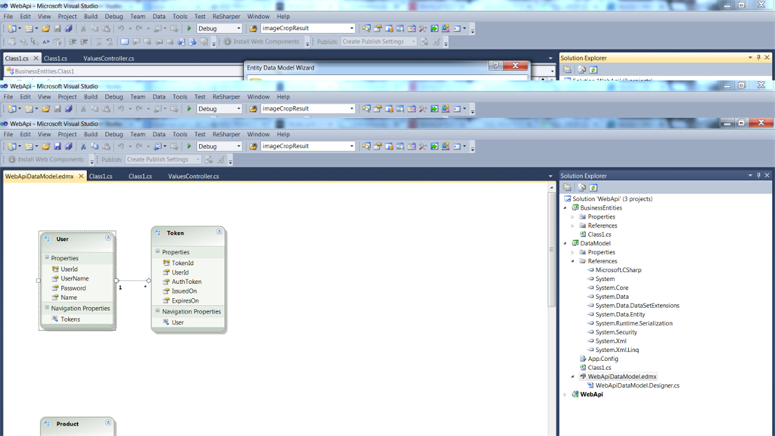Select Password property in User entity
Viewport: 775px width, 436px height.
(x=73, y=288)
